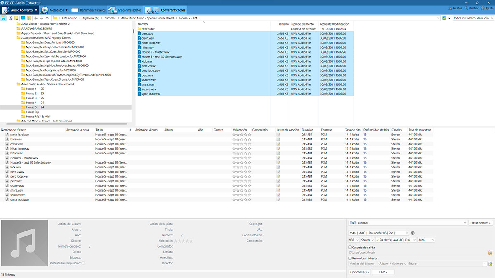
Task: Click 'Este equipo' in the address path
Action: [x=70, y=18]
